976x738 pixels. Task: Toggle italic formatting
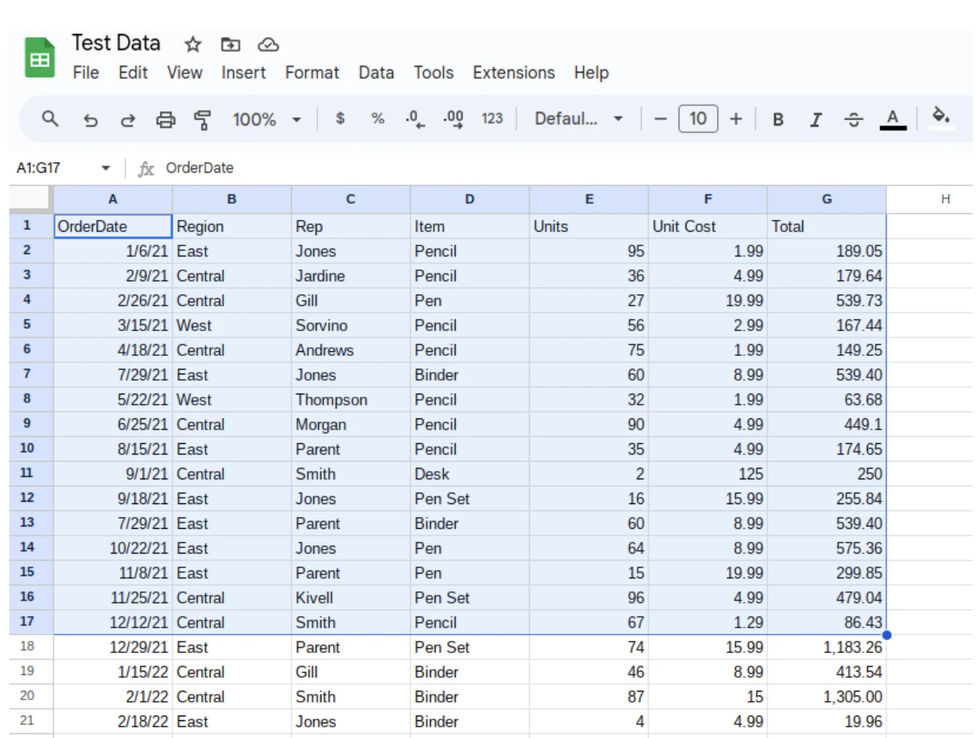tap(815, 120)
